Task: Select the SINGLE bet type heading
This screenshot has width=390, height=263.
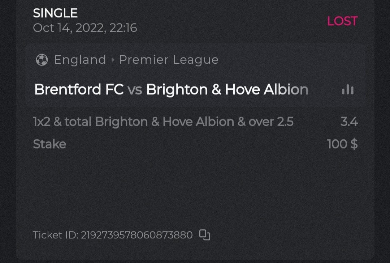Action: click(55, 13)
